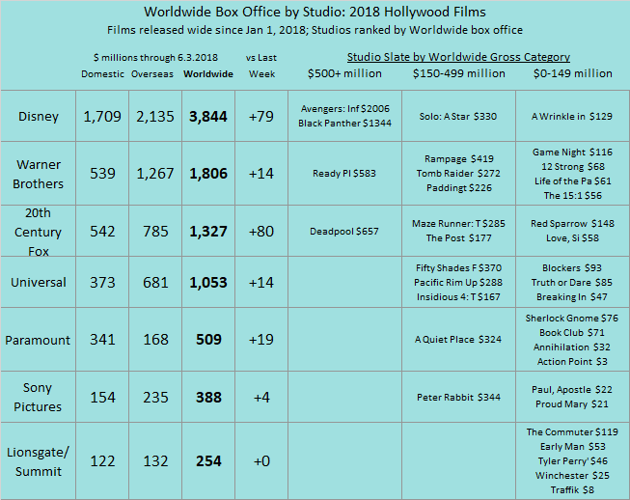Click Paramount worldwide total 509
This screenshot has width=630, height=500.
point(208,340)
